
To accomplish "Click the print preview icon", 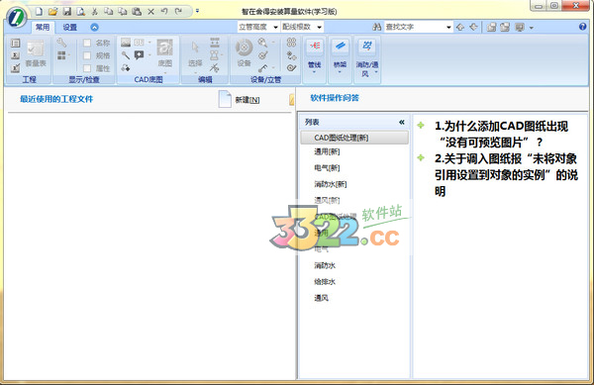I will pos(81,11).
